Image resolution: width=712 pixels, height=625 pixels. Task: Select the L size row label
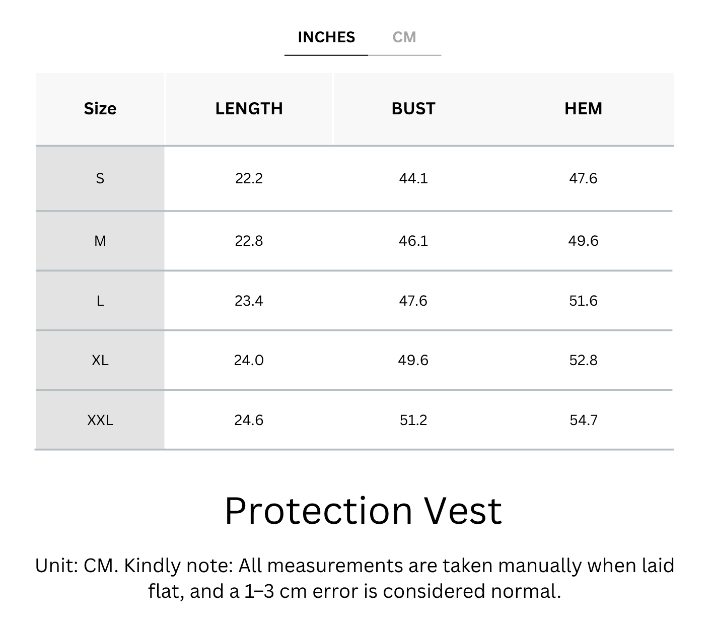click(x=100, y=301)
